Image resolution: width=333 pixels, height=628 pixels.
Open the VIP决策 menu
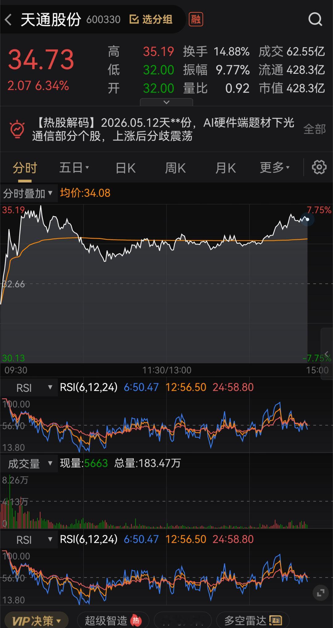tap(36, 621)
